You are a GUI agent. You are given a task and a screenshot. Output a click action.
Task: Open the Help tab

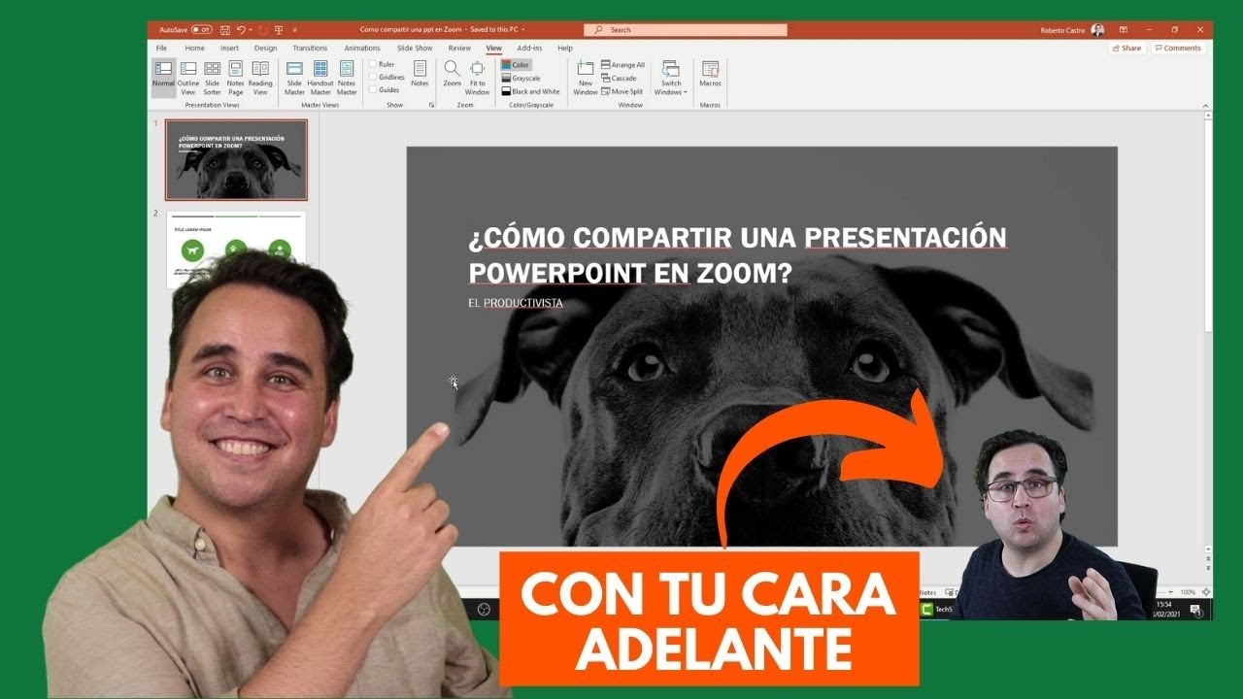565,48
